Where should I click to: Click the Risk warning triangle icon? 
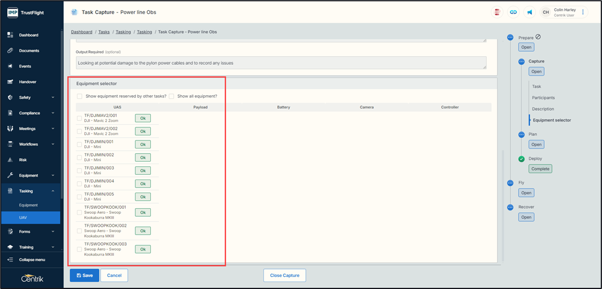click(10, 160)
